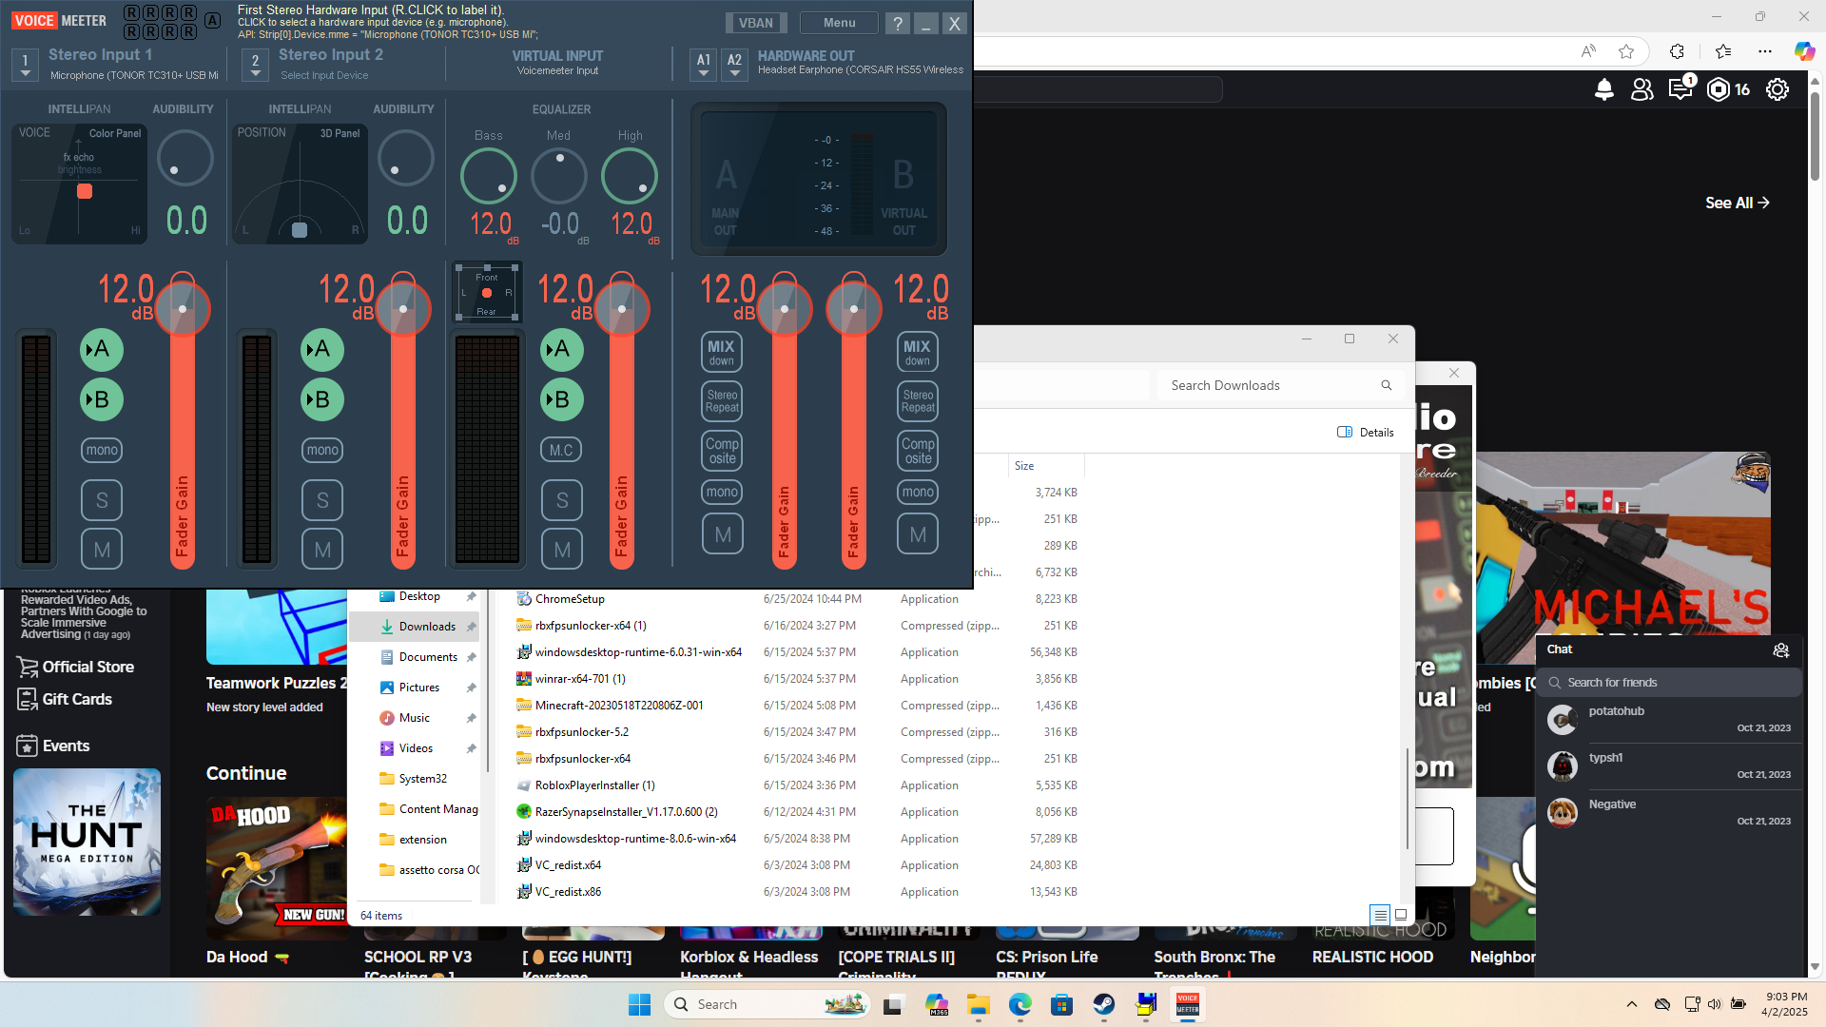Open the Voicemeeter Menu
Screen dimensions: 1826x1027
coord(839,23)
